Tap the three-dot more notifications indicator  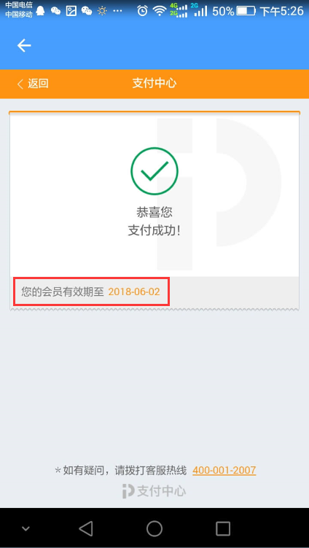(x=117, y=11)
